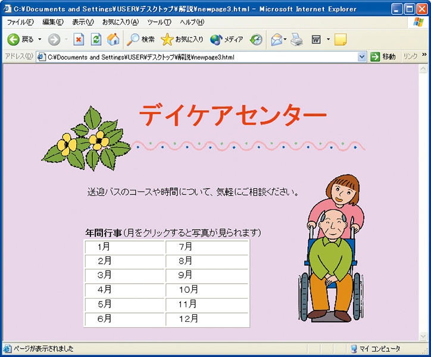Open the ツール(T) menu

pos(158,22)
